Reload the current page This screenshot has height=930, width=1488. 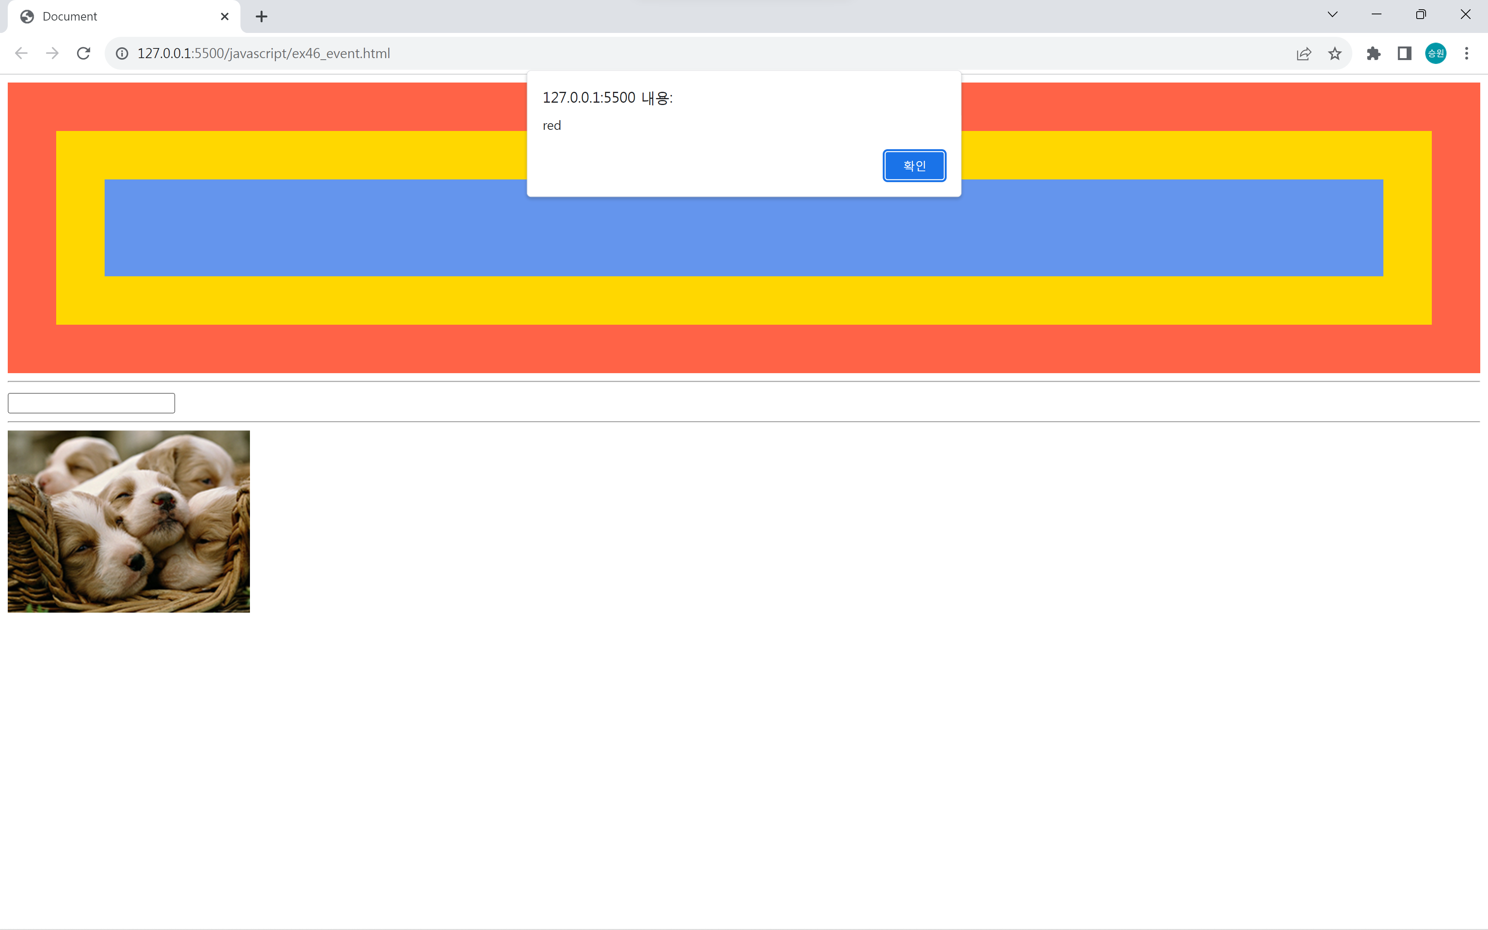[x=84, y=53]
